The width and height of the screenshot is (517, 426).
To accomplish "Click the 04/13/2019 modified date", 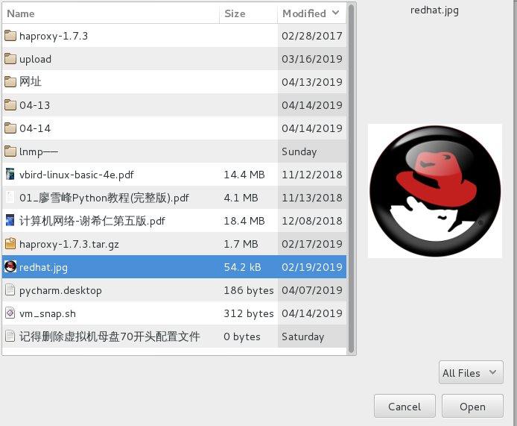I will coord(312,82).
